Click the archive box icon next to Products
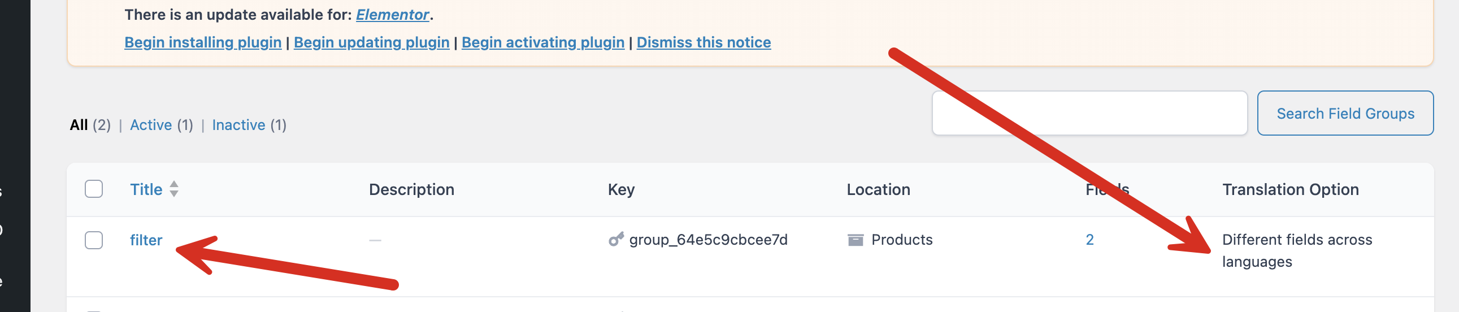1459x312 pixels. pyautogui.click(x=856, y=240)
